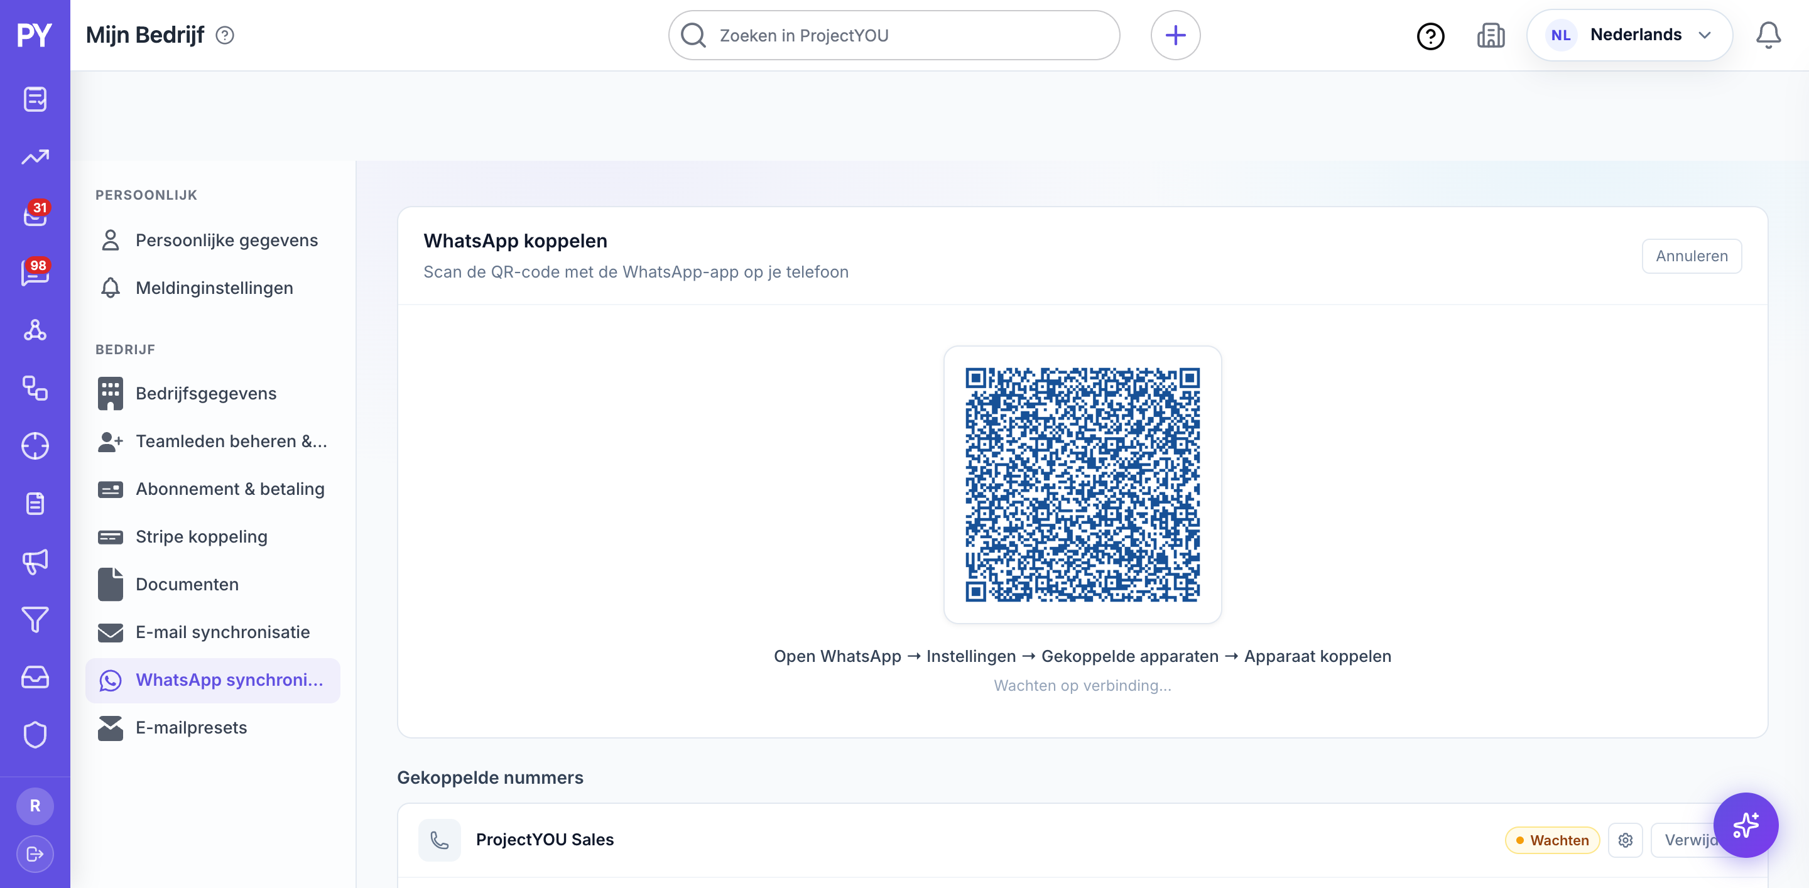The height and width of the screenshot is (888, 1809).
Task: Open the megaphone campaigns icon in the sidebar
Action: click(x=35, y=561)
